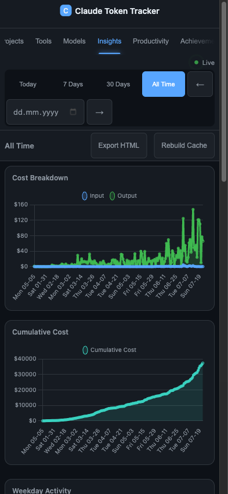
Task: Select the All Time range
Action: [164, 84]
